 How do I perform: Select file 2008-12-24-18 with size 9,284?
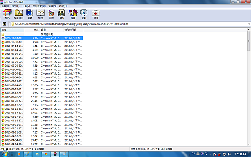(42, 38)
